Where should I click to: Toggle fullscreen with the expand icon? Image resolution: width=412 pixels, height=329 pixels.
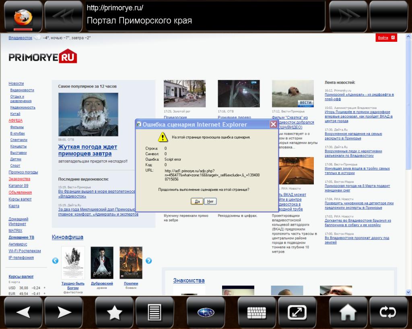(x=297, y=312)
